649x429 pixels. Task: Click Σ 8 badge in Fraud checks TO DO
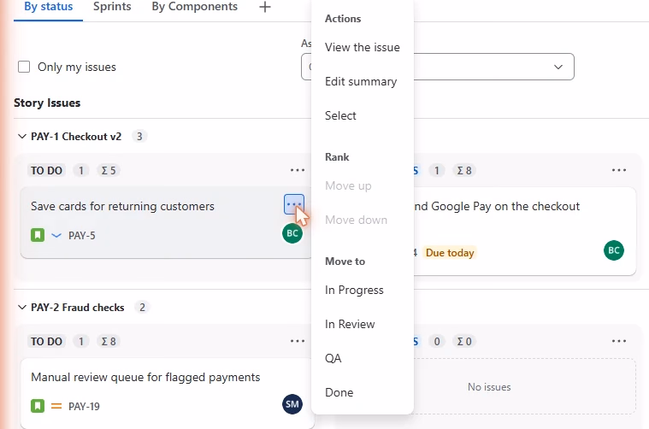point(109,341)
